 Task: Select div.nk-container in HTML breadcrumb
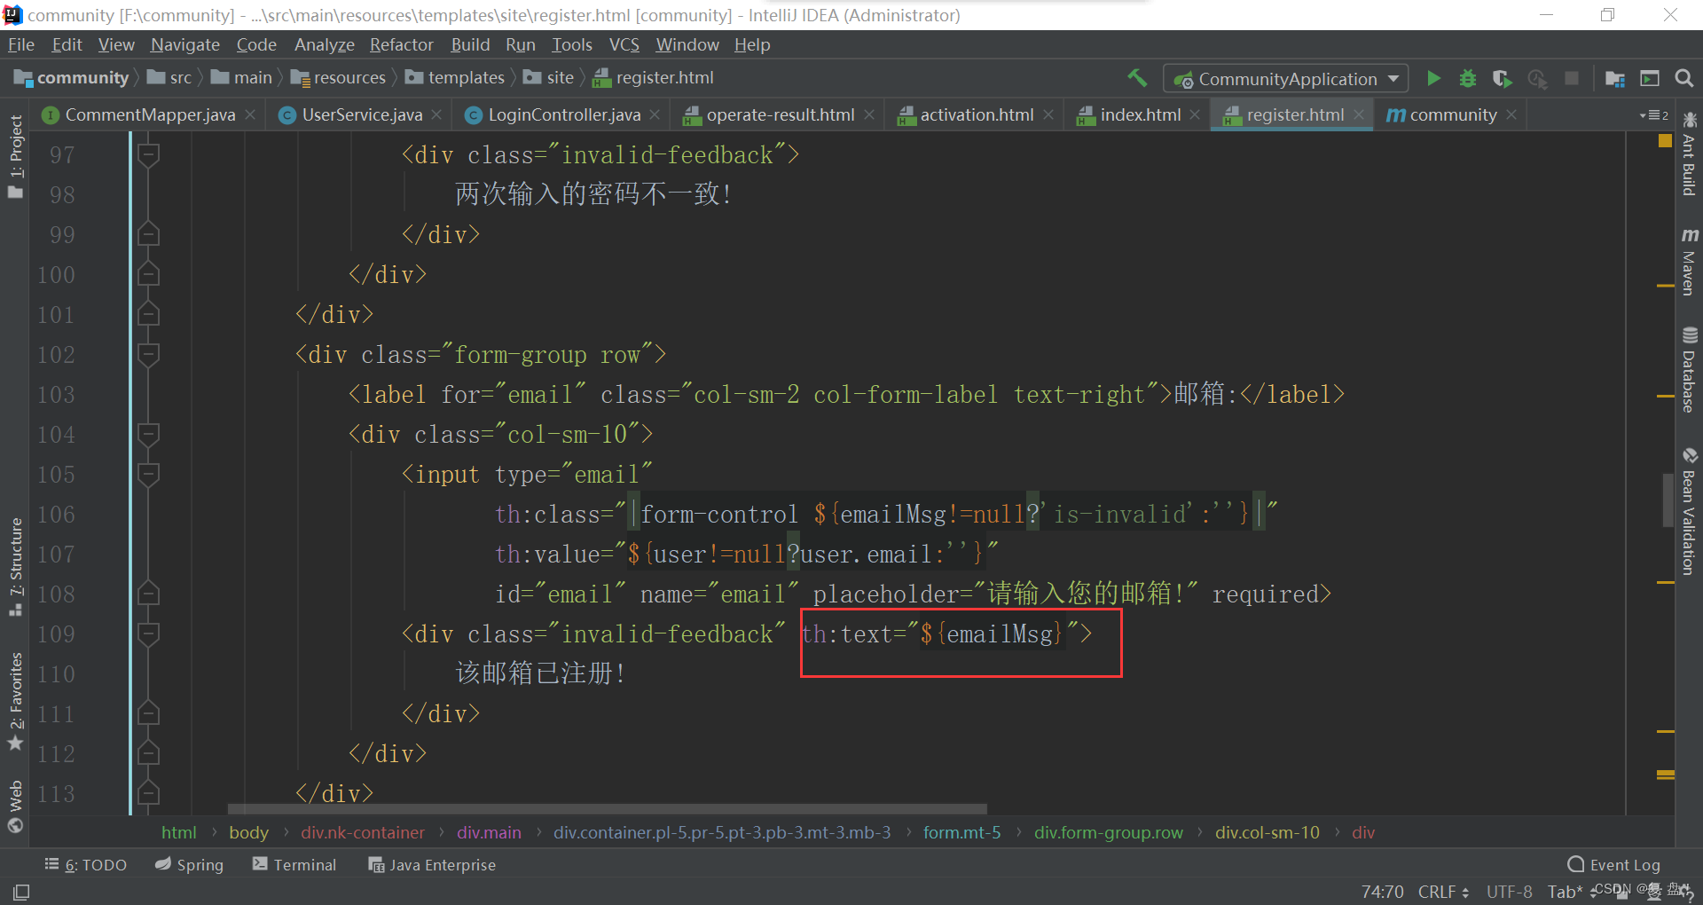pos(363,832)
